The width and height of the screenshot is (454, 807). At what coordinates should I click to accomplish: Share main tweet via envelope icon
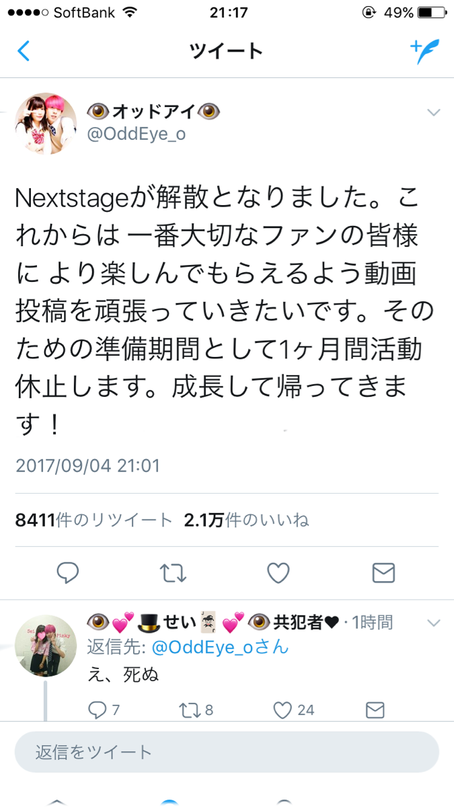[x=383, y=572]
